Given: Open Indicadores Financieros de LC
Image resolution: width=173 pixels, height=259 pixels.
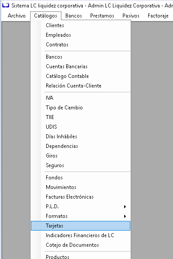Looking at the screenshot, I should (x=81, y=235).
